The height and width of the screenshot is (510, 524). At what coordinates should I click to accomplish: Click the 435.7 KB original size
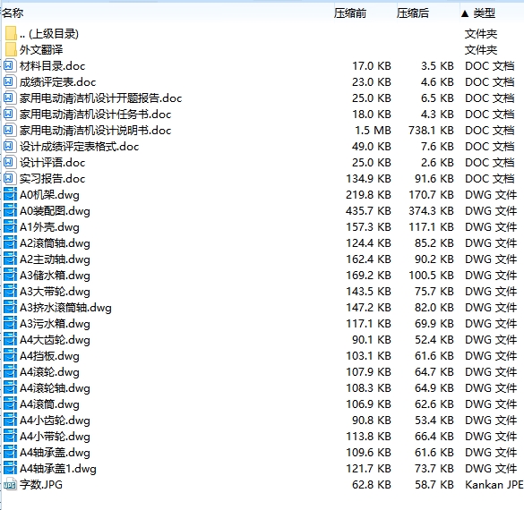point(369,210)
